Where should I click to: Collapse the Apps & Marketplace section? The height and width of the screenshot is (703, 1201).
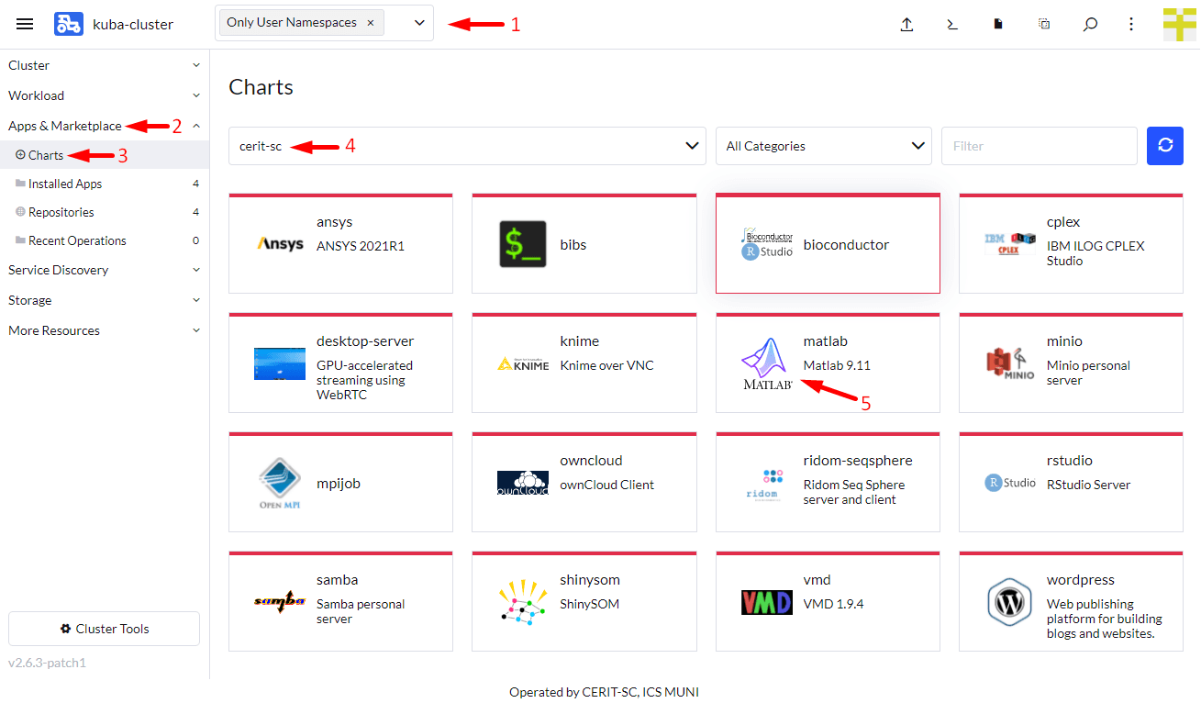(x=195, y=126)
